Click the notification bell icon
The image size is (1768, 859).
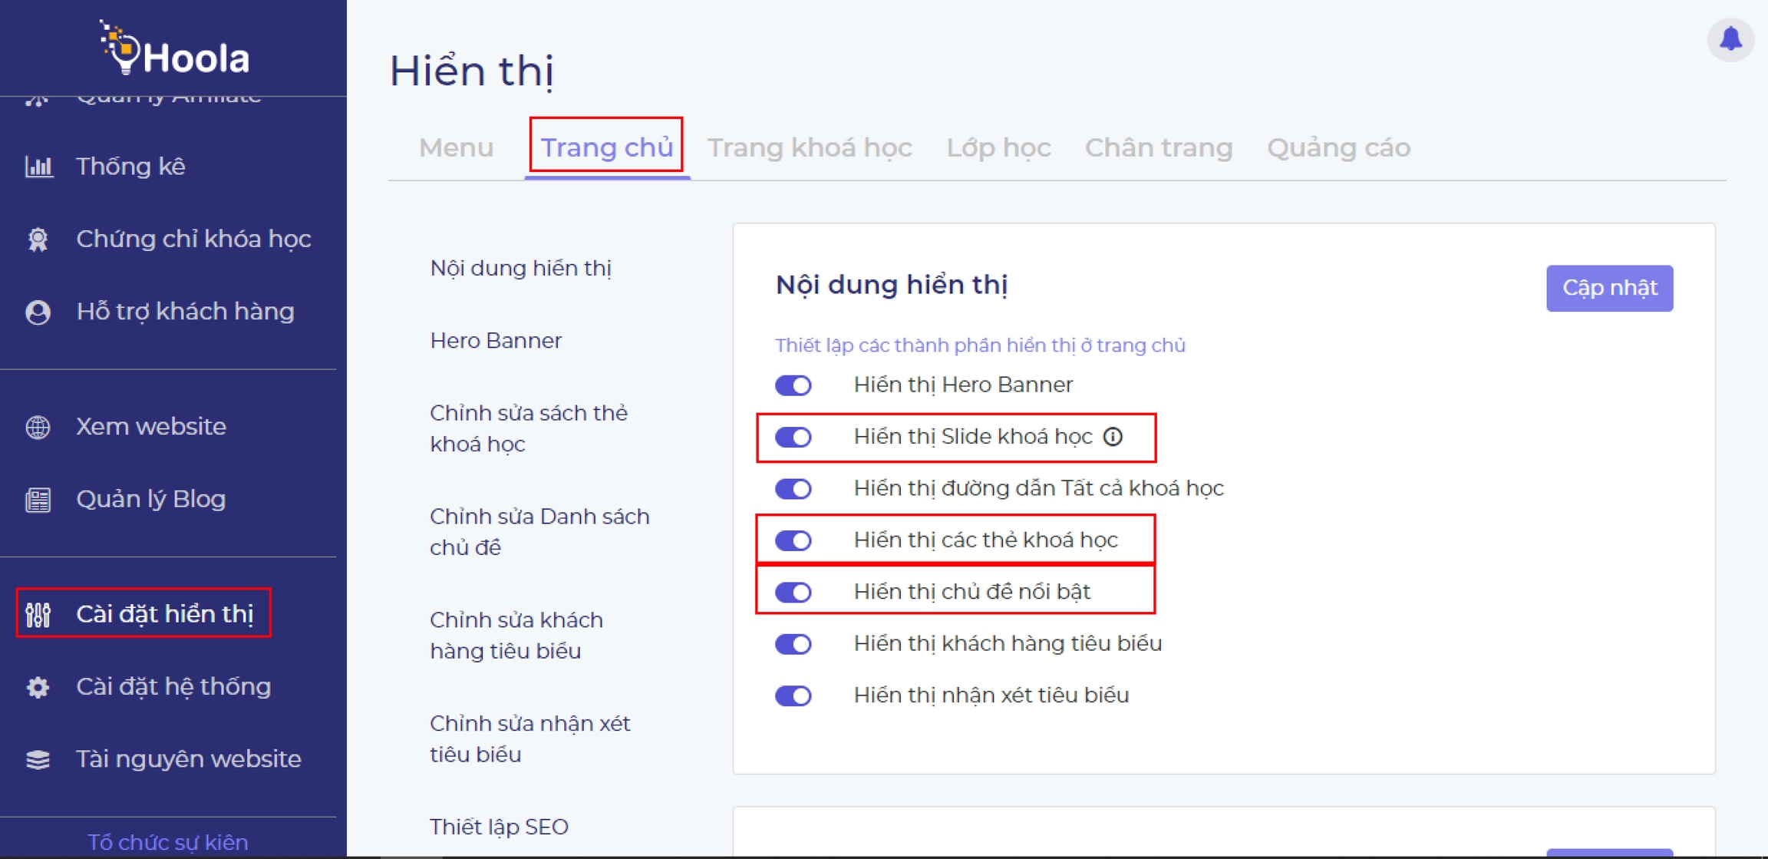pos(1730,39)
